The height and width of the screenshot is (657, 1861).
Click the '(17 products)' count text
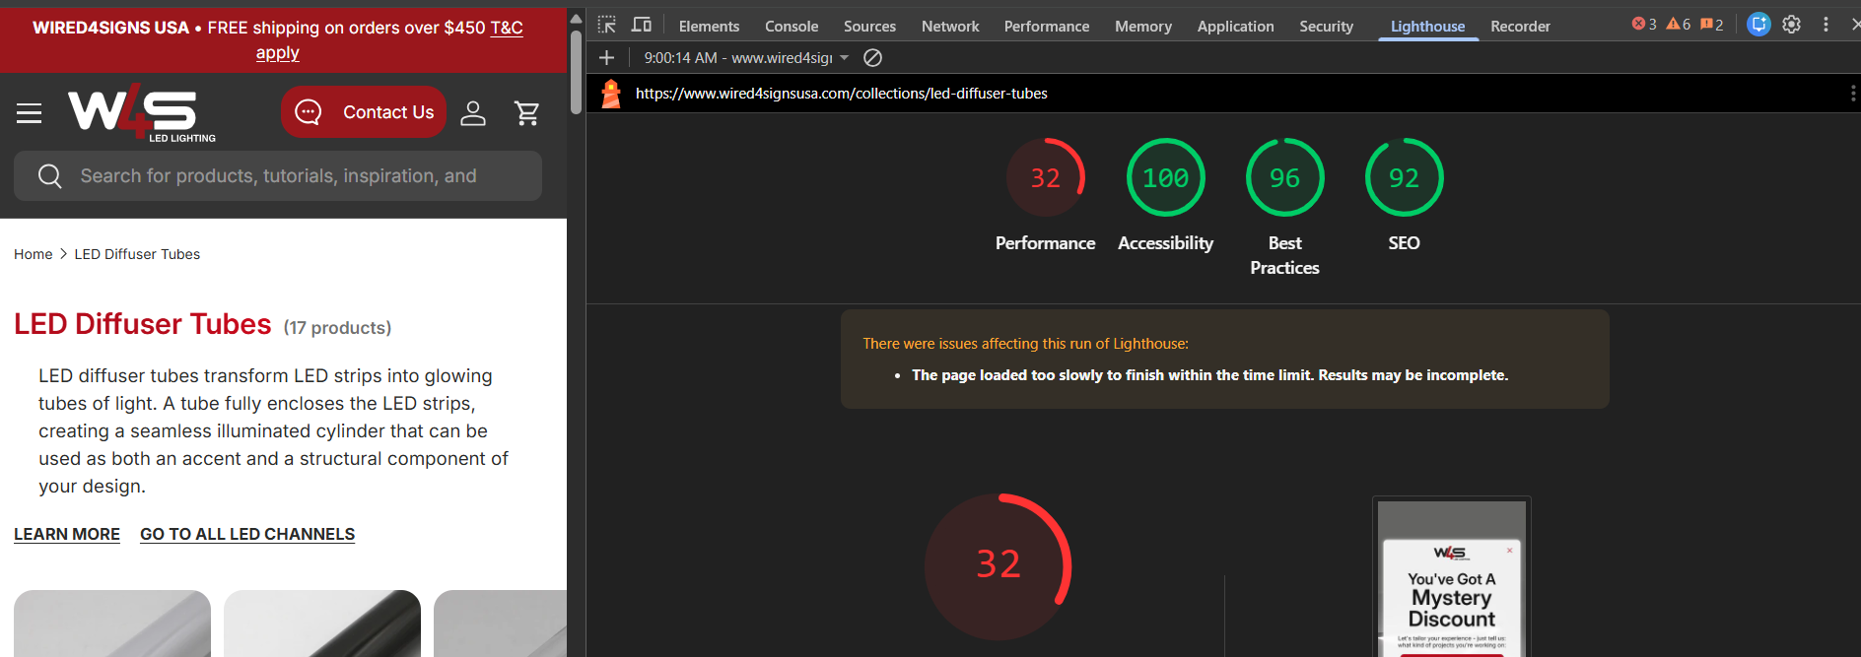coord(337,328)
